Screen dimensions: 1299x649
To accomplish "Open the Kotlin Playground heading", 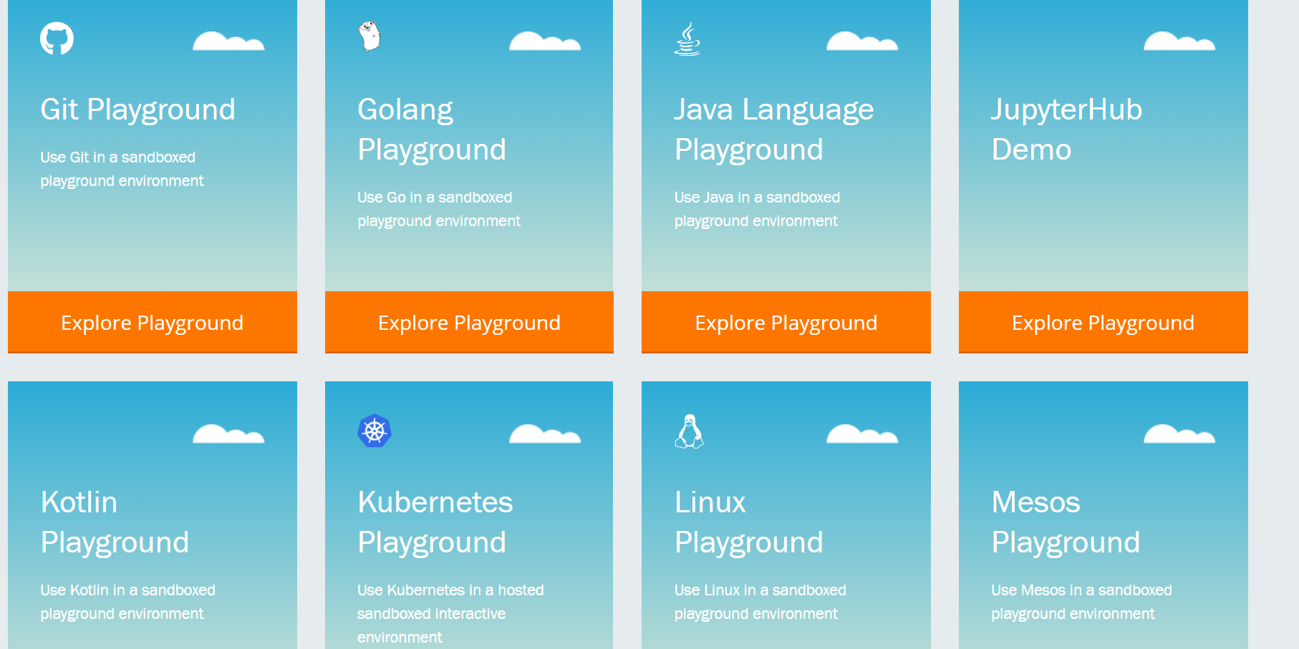I will (x=115, y=522).
